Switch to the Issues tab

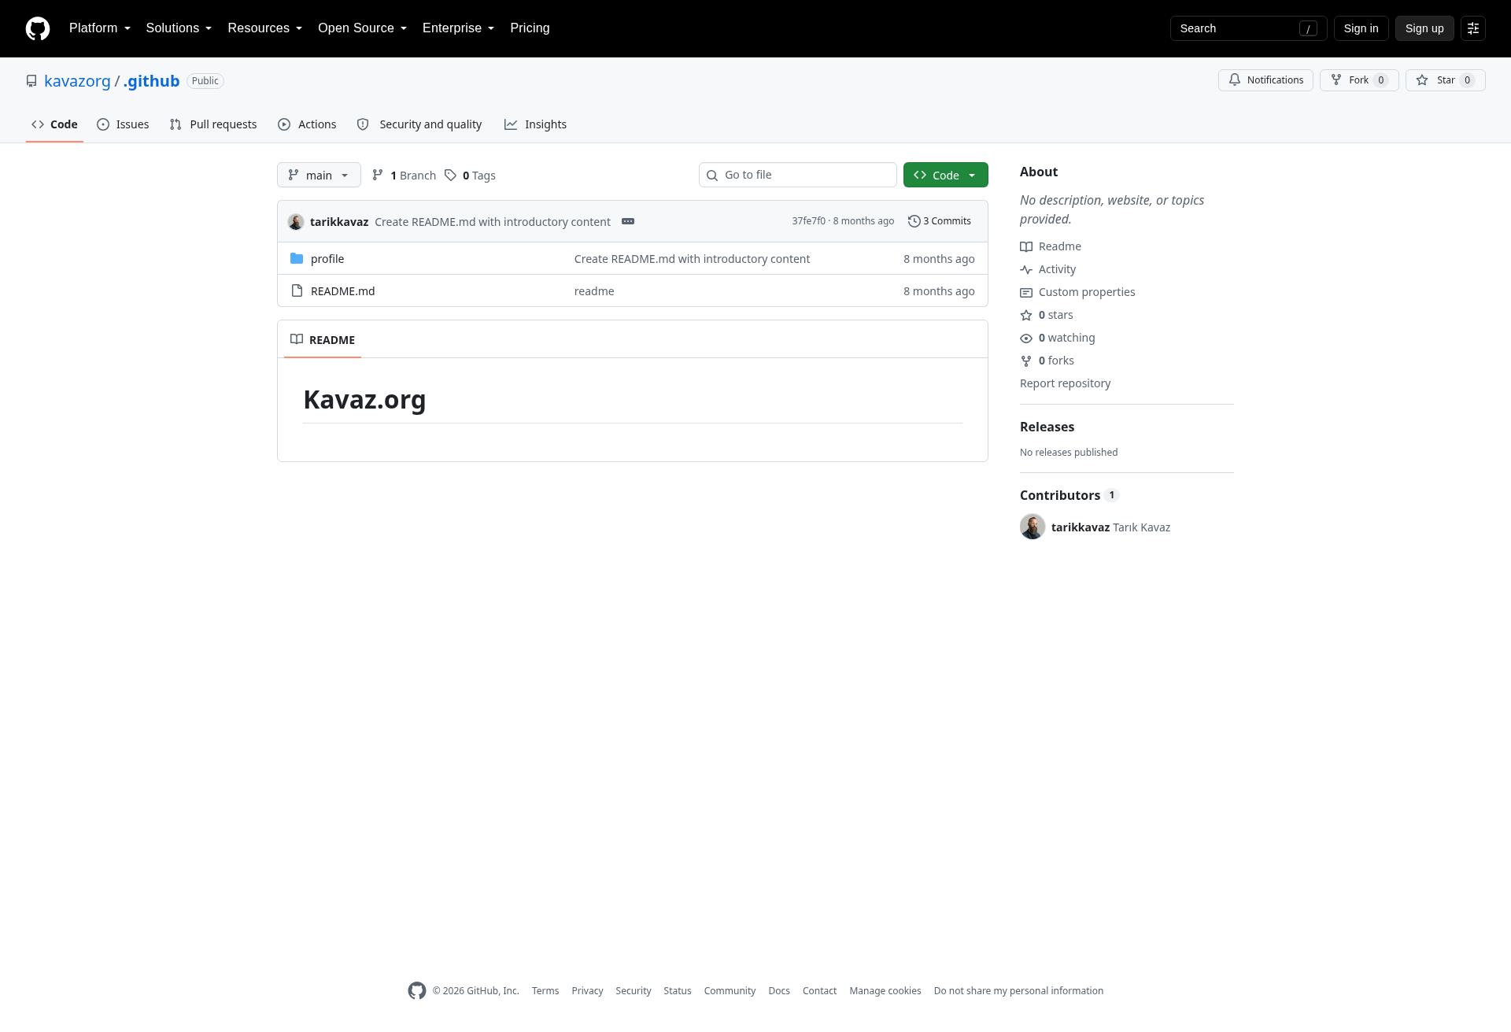tap(123, 124)
